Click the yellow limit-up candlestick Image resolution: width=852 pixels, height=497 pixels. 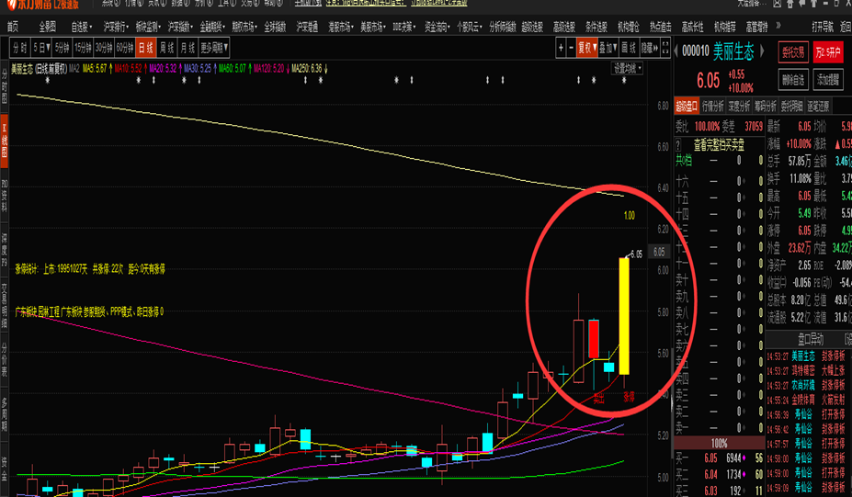[624, 316]
